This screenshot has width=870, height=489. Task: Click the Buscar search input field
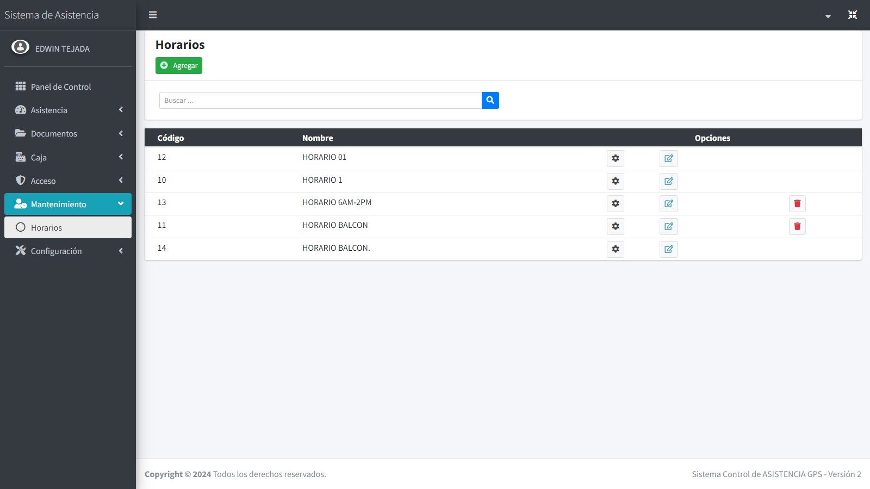[320, 100]
